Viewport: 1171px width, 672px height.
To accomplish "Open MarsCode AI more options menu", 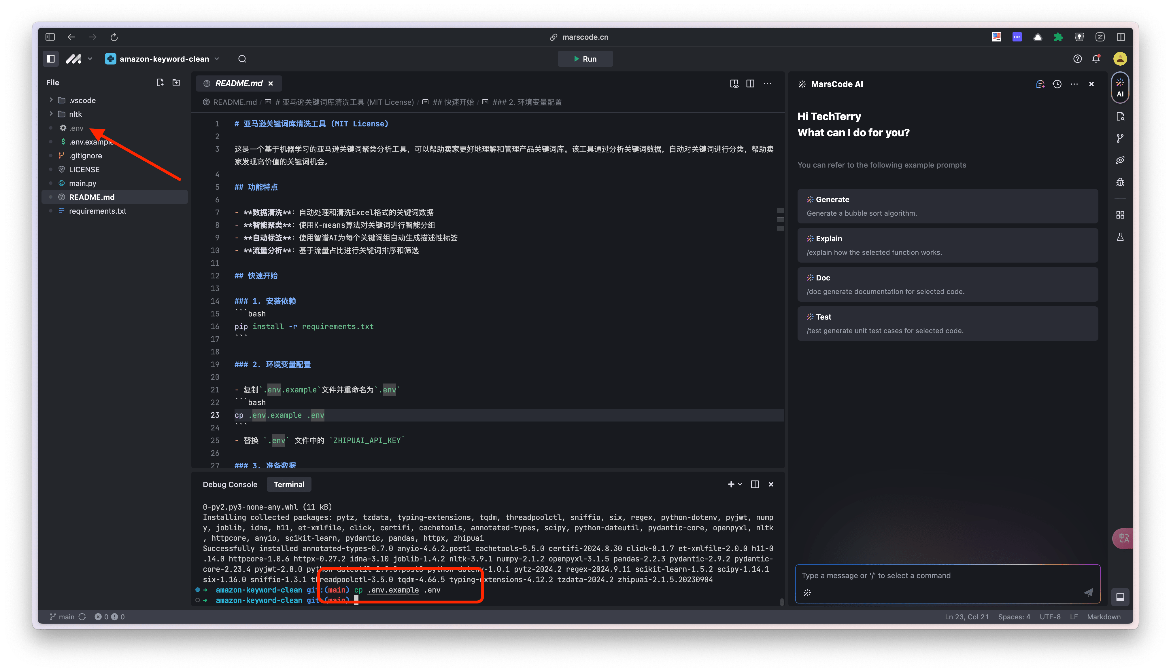I will point(1074,84).
